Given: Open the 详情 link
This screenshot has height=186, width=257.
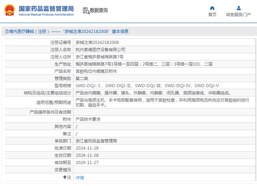Looking at the screenshot, I should point(80,177).
